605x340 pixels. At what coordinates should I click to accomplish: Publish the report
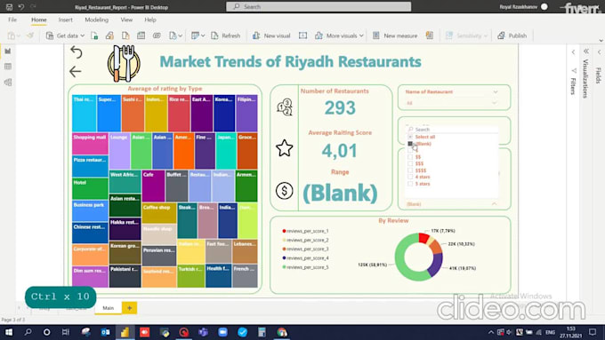[512, 36]
